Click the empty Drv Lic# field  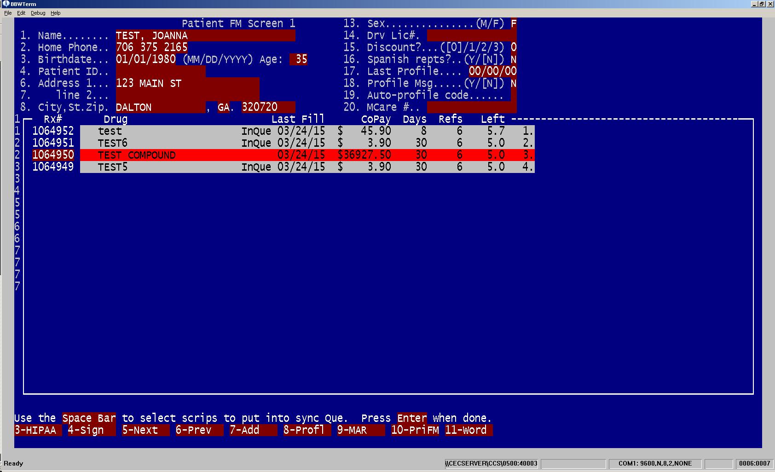click(x=472, y=35)
